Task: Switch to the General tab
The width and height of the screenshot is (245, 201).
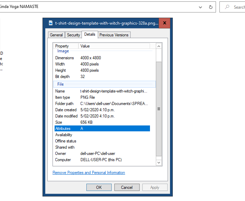Action: coord(56,35)
